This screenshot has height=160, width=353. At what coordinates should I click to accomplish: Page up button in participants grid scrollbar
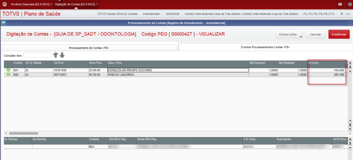[350, 143]
